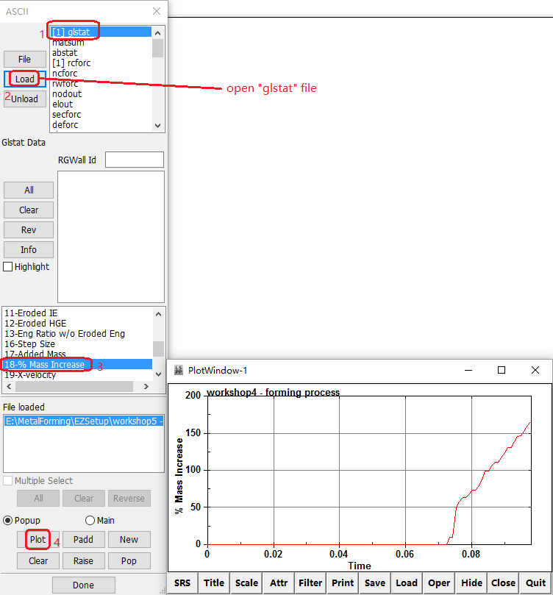Click Filter in PlotWindow-1 toolbar
Viewport: 553px width, 595px height.
310,582
